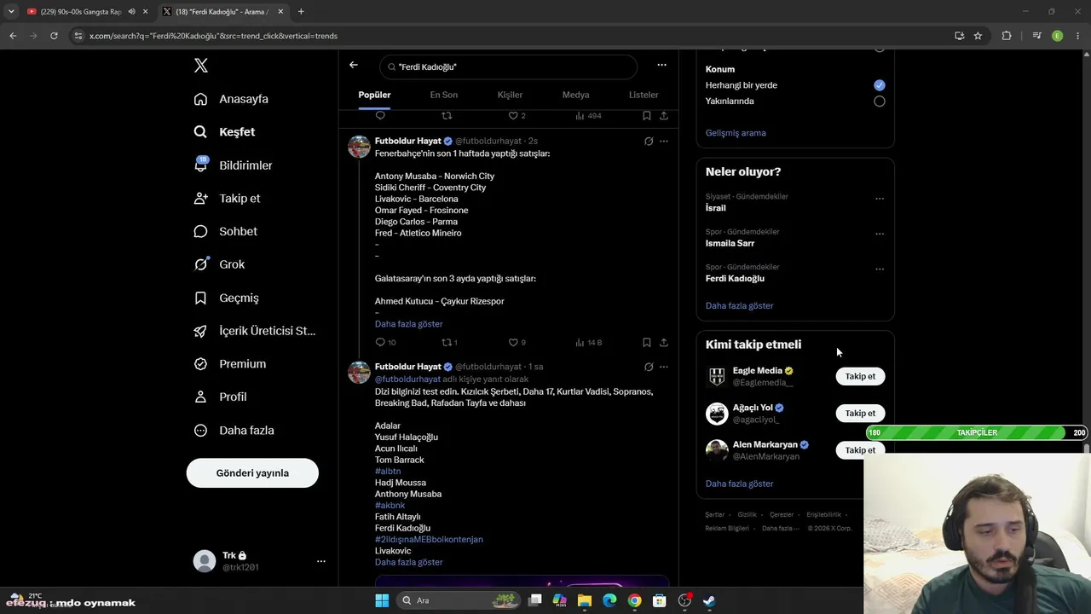1091x614 pixels.
Task: Select the Popüler tab
Action: pos(374,95)
